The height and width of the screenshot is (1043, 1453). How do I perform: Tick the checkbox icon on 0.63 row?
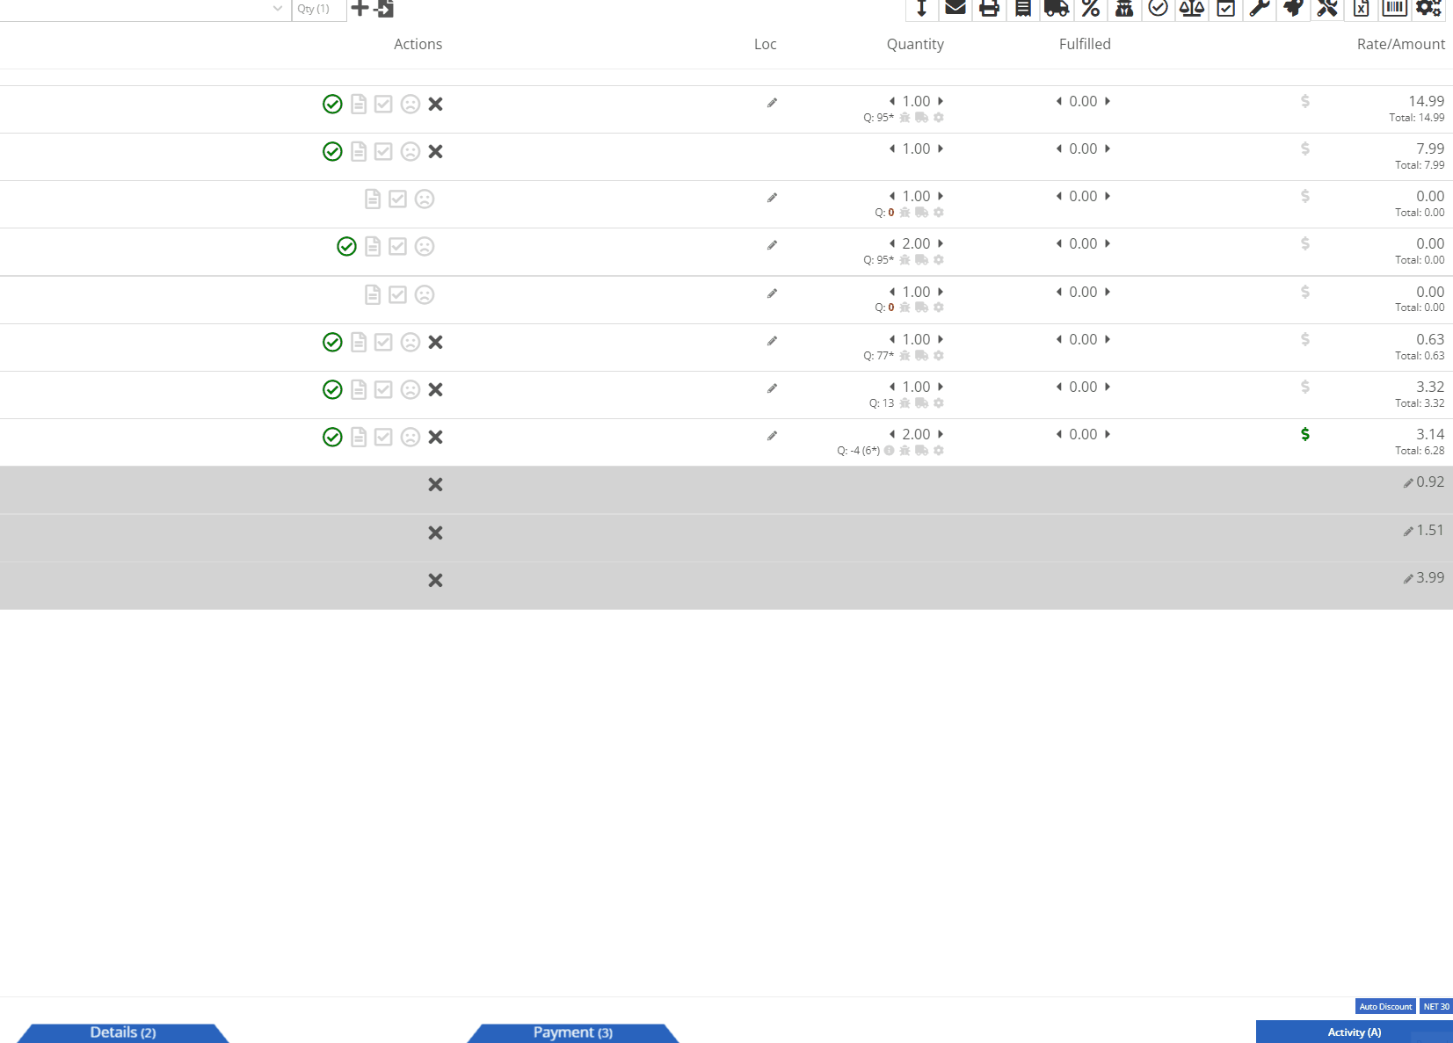(x=383, y=342)
